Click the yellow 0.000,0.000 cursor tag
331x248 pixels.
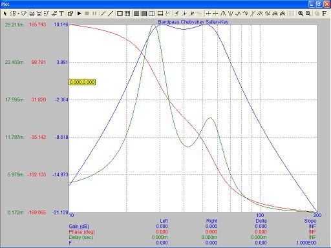pyautogui.click(x=82, y=82)
